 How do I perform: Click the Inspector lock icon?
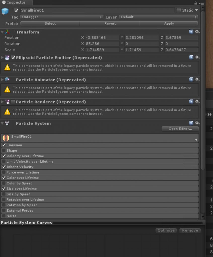(196, 3)
